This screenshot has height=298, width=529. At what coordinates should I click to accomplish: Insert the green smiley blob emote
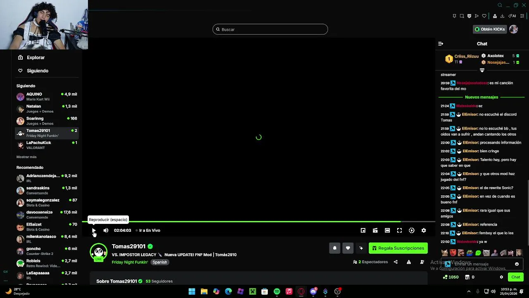click(x=478, y=253)
